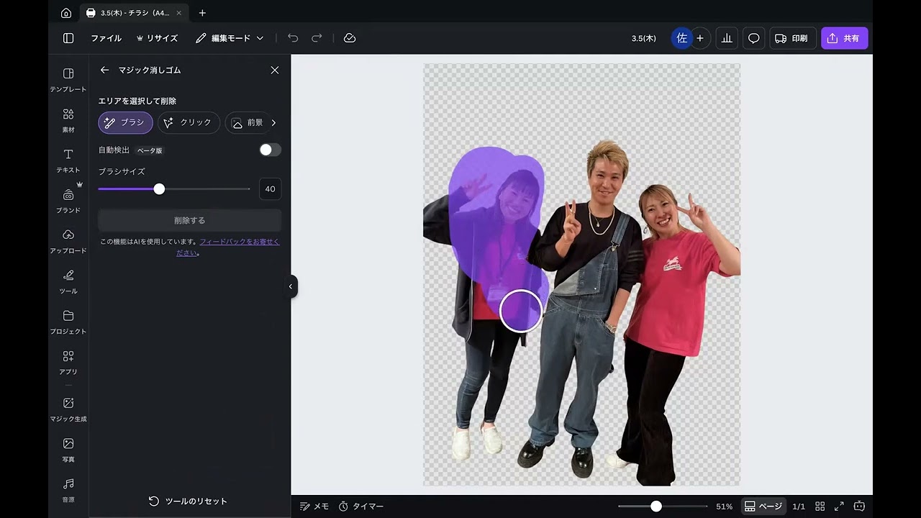921x518 pixels.
Task: Open the リサイズ menu
Action: (157, 38)
